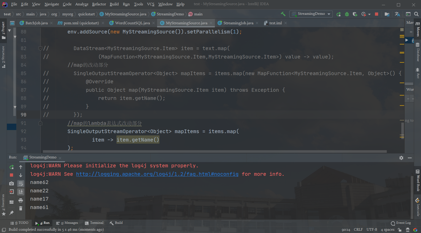421x233 pixels.
Task: Hide the Run tool window (minimize dash)
Action: click(410, 158)
